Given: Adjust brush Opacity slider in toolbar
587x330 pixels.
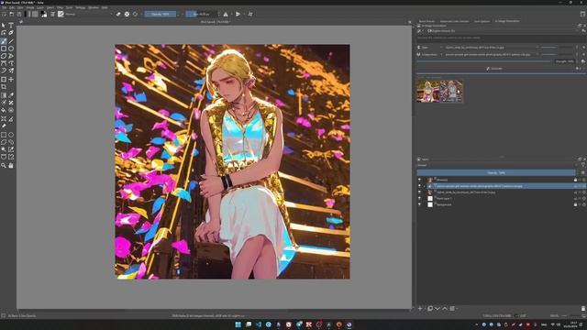Looking at the screenshot, I should (161, 15).
